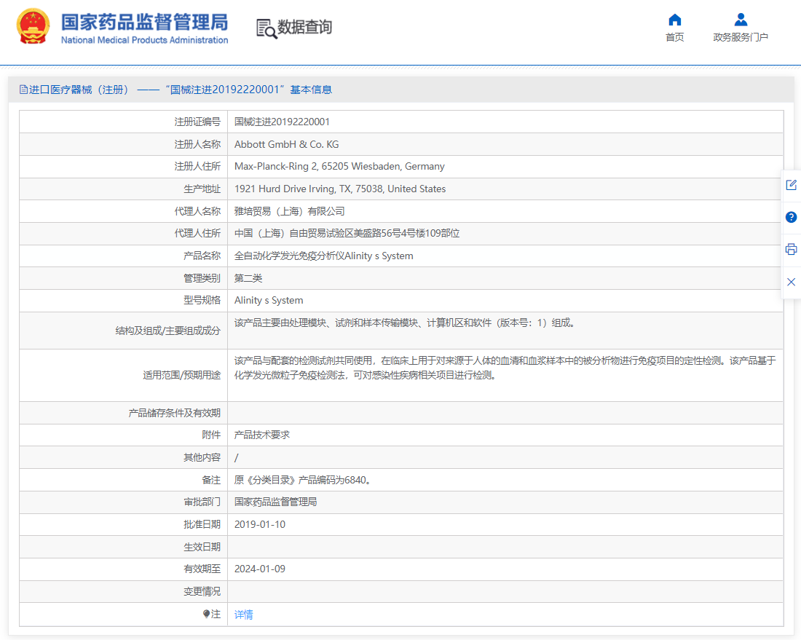
Task: Click the 备注 row label
Action: click(211, 480)
